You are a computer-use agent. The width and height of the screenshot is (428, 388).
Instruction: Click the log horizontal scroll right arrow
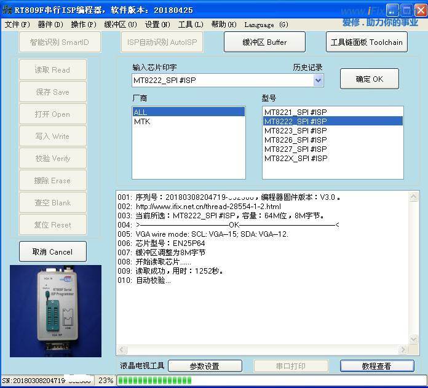[403, 349]
